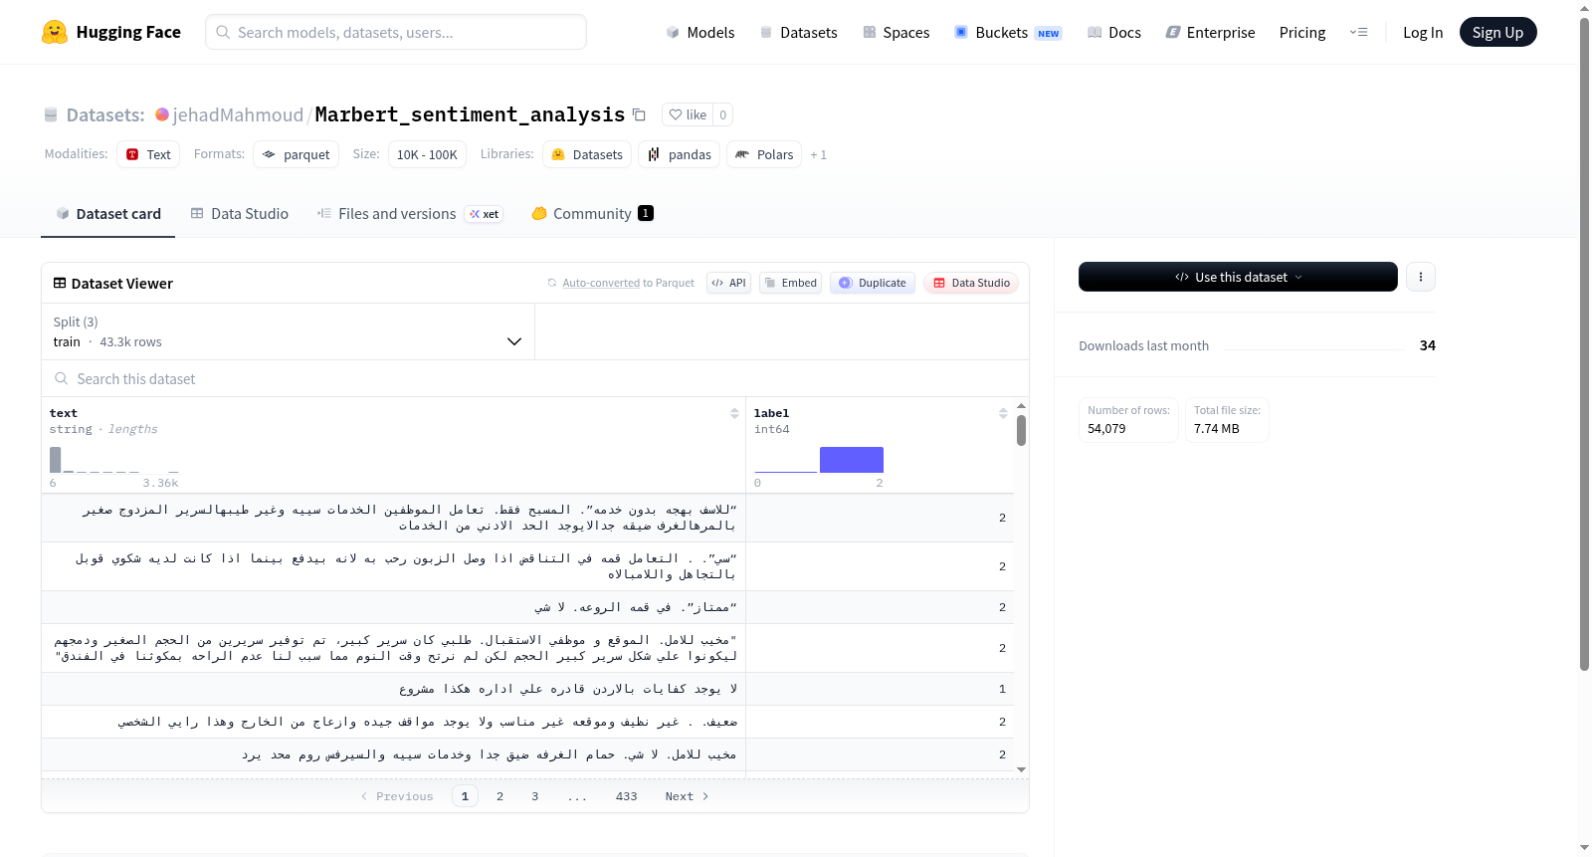Open the Datasets page from the navbar
Screen dimensions: 1592x857
798,32
